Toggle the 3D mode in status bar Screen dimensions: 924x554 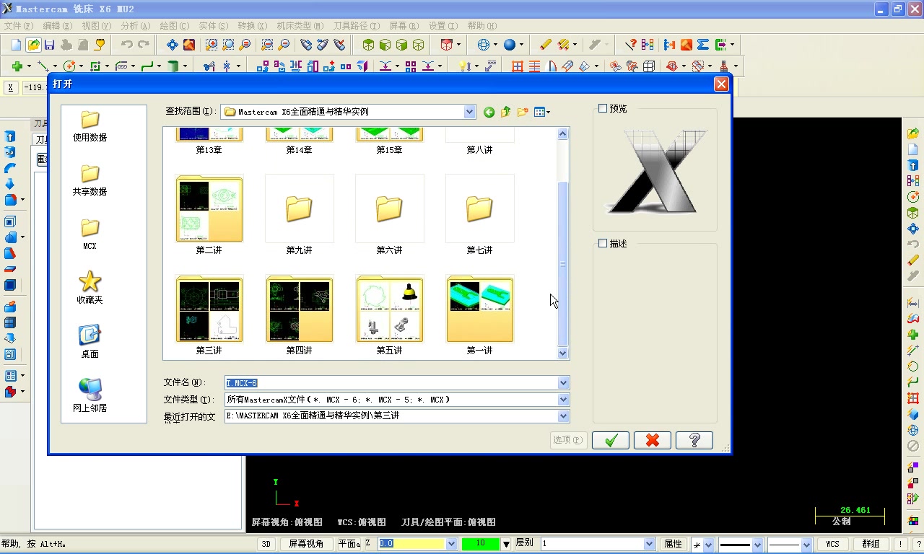coord(265,543)
